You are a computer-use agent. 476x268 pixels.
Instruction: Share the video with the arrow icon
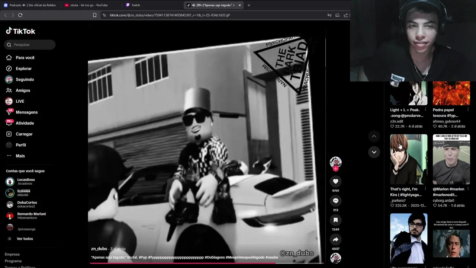335,239
